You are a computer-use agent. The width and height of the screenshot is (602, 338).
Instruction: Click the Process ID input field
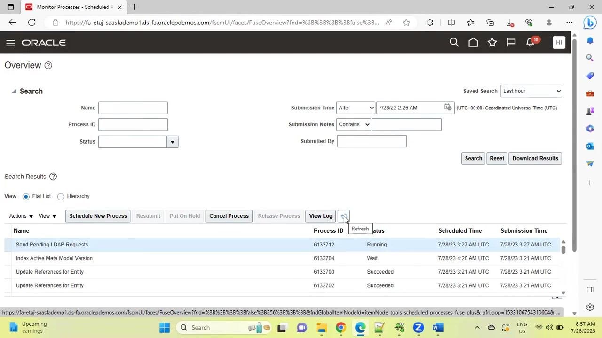tap(133, 124)
